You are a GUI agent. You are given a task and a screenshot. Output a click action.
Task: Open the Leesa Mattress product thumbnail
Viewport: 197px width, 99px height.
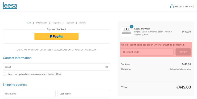tap(126, 32)
